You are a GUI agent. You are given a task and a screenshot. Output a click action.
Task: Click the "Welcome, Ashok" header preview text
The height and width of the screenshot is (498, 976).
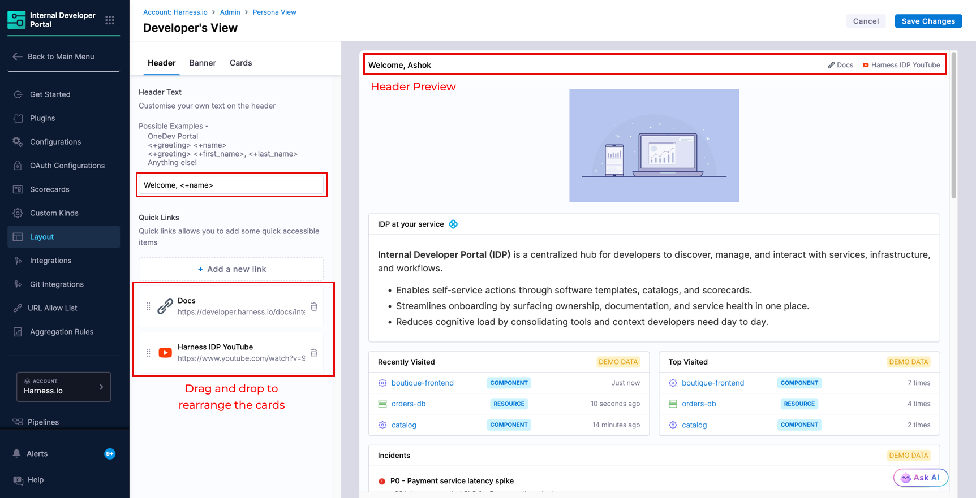(x=399, y=65)
